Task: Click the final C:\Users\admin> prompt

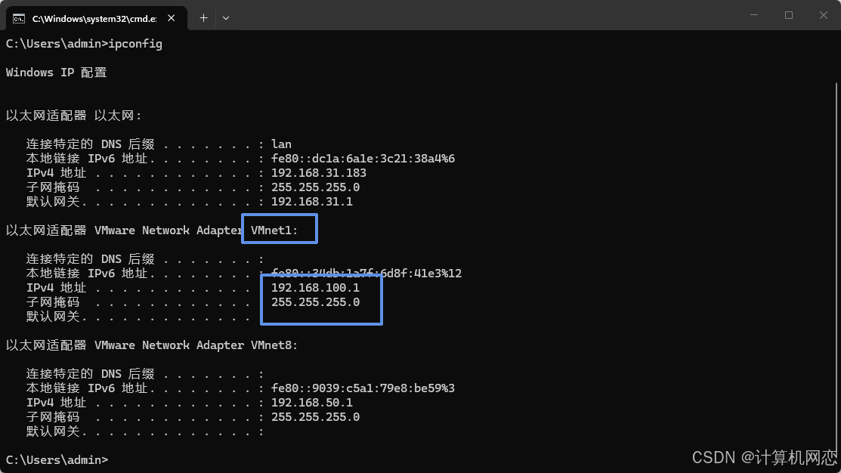Action: (57, 460)
